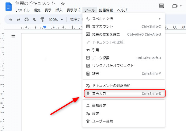The image size is (186, 131).
Task: Open the 表示形式 menu
Action: pyautogui.click(x=74, y=10)
